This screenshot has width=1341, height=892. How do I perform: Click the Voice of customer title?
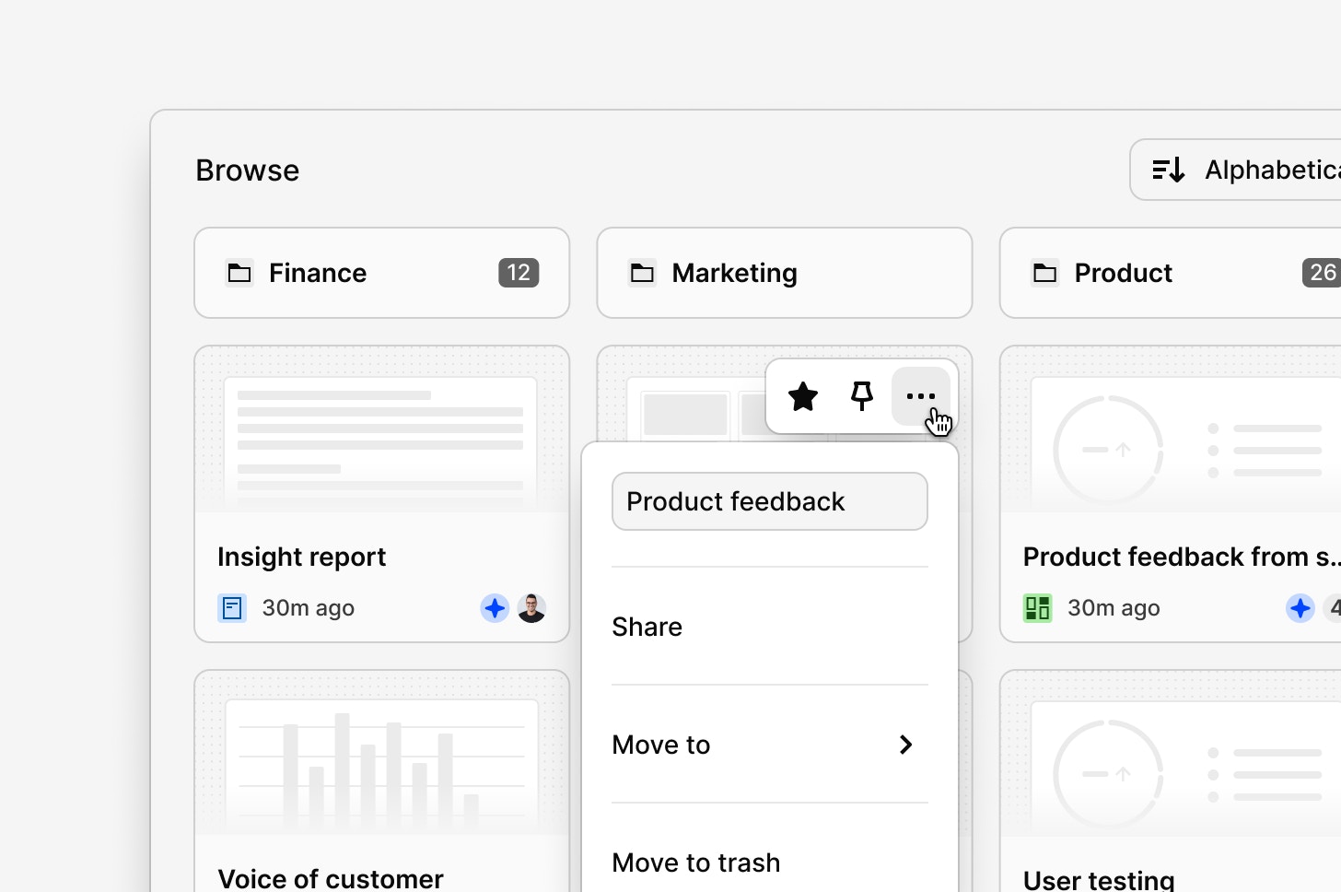tap(331, 878)
